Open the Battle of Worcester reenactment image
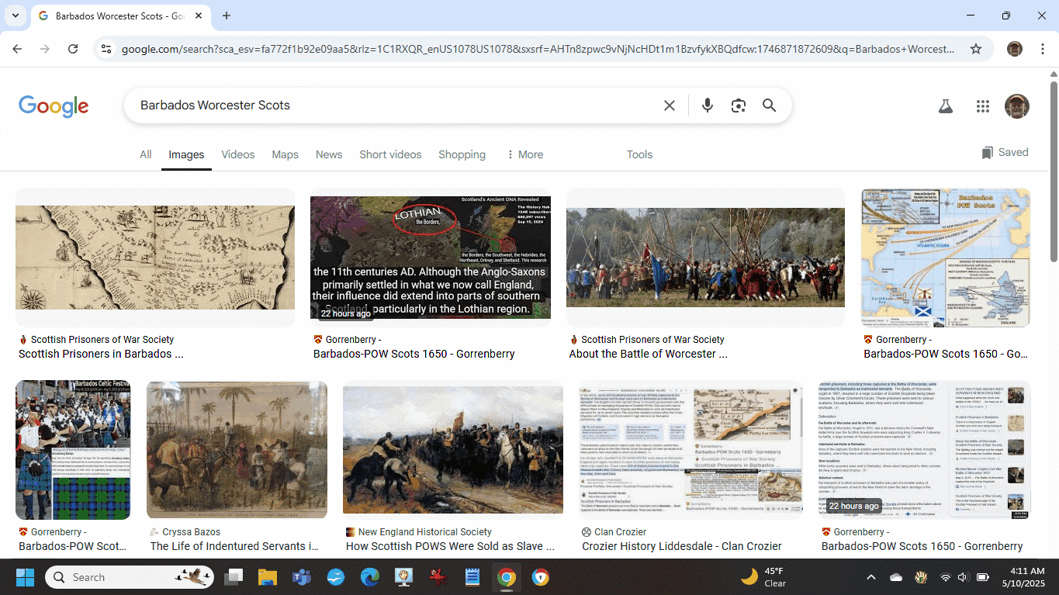Viewport: 1059px width, 595px height. click(x=705, y=258)
